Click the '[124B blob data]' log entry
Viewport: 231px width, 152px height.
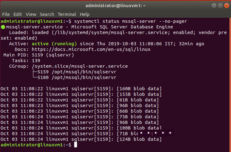[x=139, y=140]
